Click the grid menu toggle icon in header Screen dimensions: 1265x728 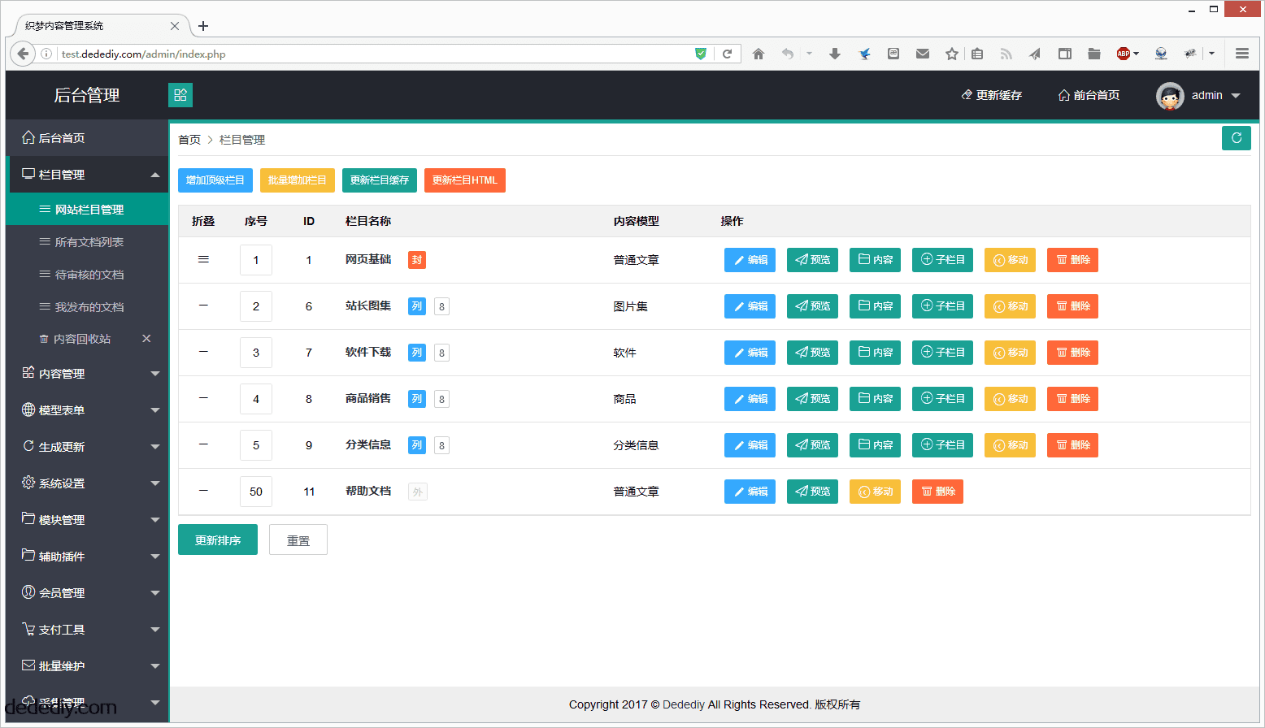click(180, 95)
